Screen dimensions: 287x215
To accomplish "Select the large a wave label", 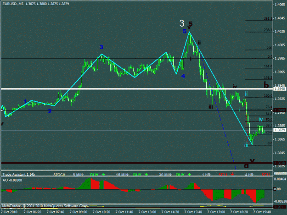I will click(247, 166).
